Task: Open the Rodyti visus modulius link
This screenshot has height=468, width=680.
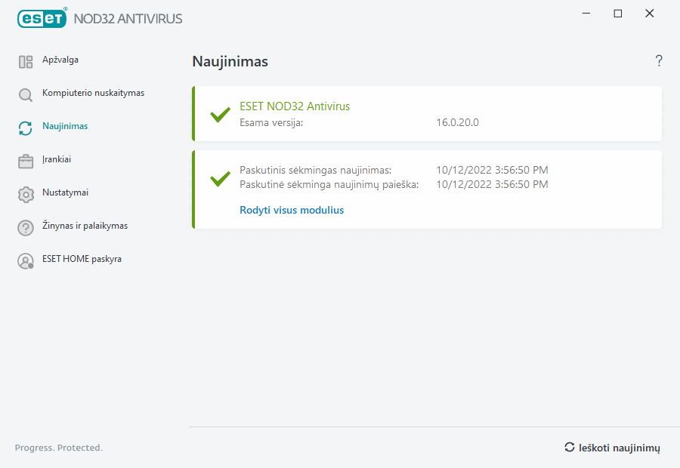Action: click(292, 211)
